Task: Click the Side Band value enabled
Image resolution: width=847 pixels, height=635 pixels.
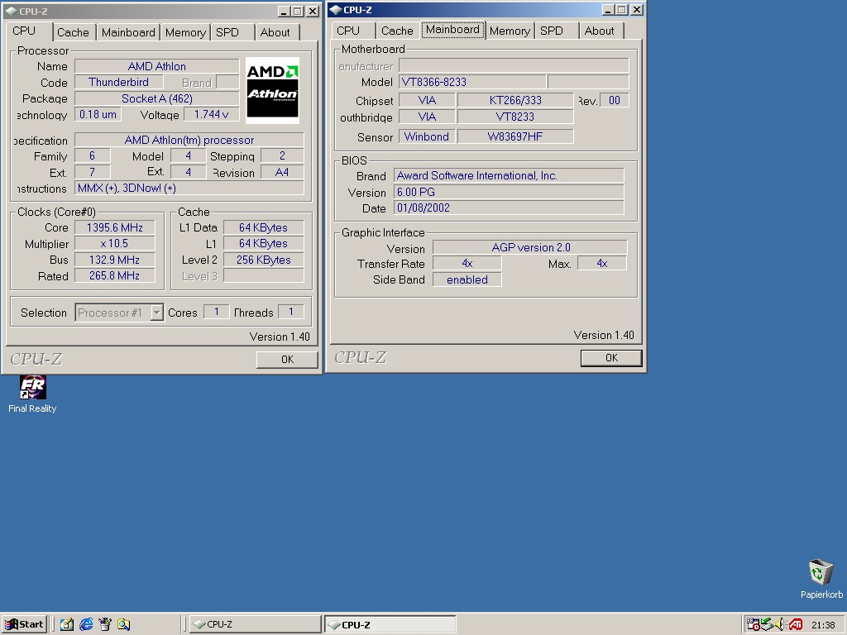Action: point(467,279)
